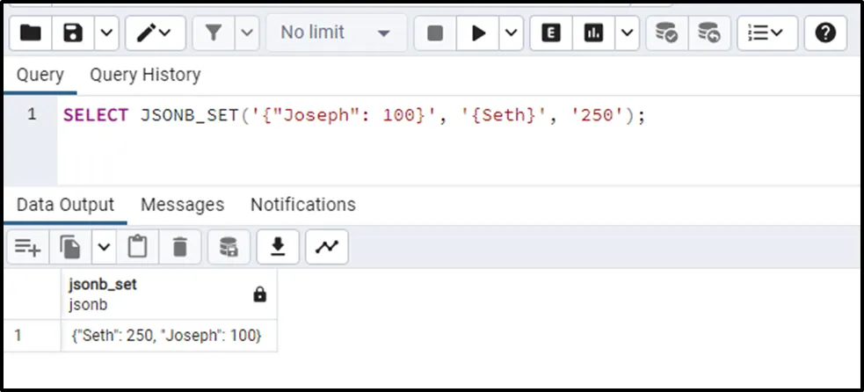The width and height of the screenshot is (864, 392).
Task: Click the Explain (E) button
Action: (551, 33)
